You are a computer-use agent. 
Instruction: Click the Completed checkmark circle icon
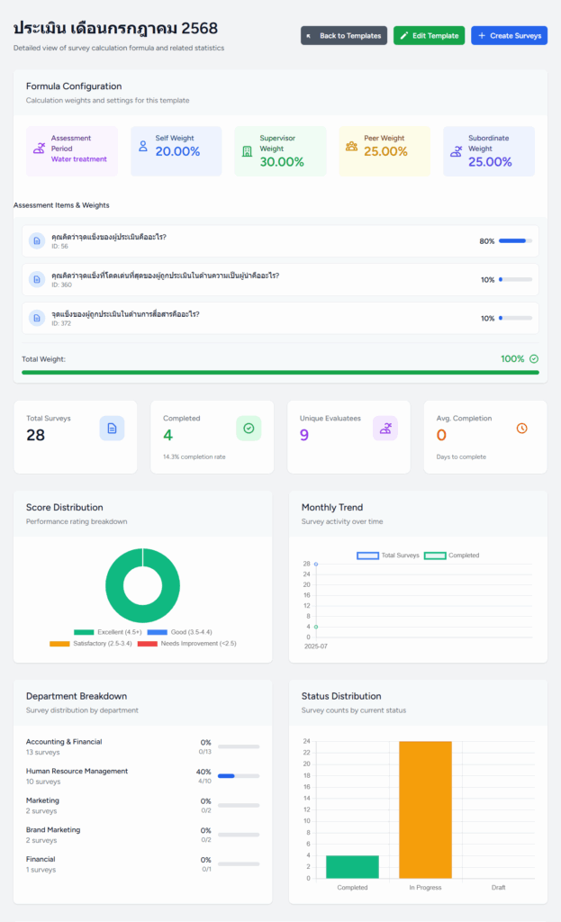[249, 429]
